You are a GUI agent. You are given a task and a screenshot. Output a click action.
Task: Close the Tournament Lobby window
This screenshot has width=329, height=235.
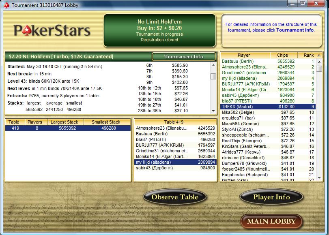(x=316, y=3)
